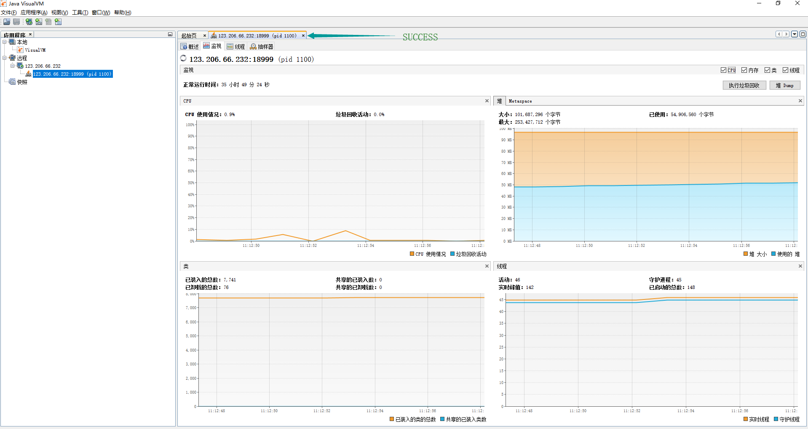The width and height of the screenshot is (808, 429).
Task: Click the greyed Save snapshot toolbar icon
Action: tap(16, 22)
